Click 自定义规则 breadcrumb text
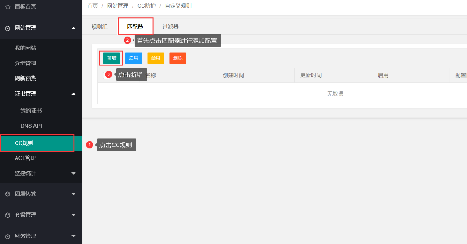 pyautogui.click(x=178, y=6)
